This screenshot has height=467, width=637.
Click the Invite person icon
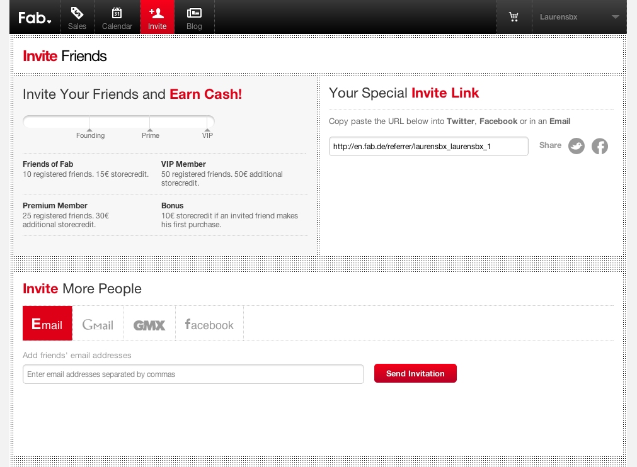(157, 13)
